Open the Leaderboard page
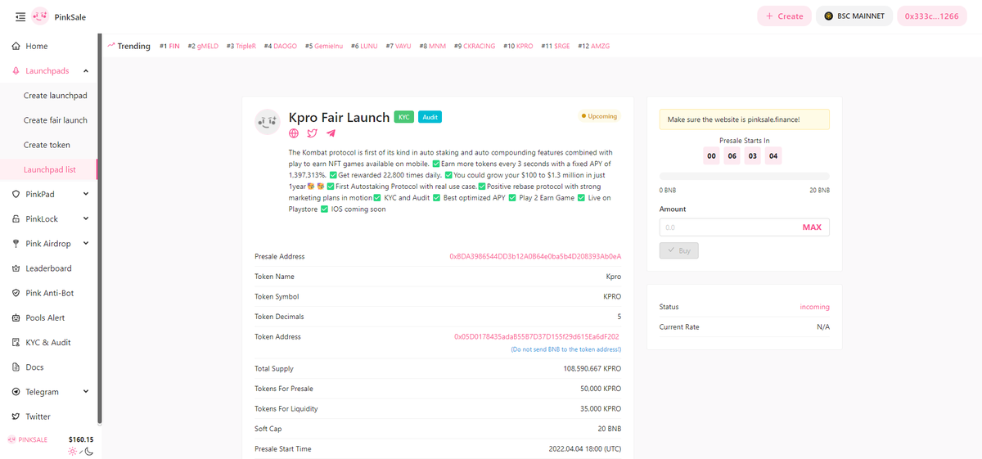This screenshot has width=982, height=459. click(x=49, y=268)
